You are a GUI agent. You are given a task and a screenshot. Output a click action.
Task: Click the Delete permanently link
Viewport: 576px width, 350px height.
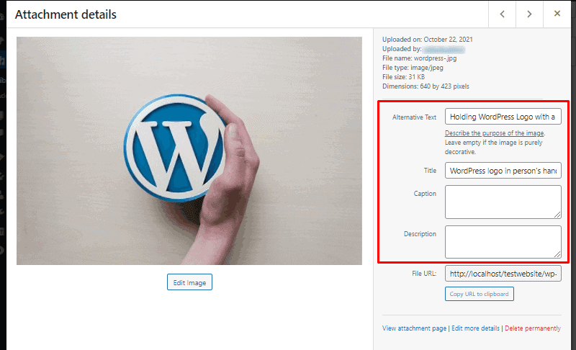(x=533, y=328)
